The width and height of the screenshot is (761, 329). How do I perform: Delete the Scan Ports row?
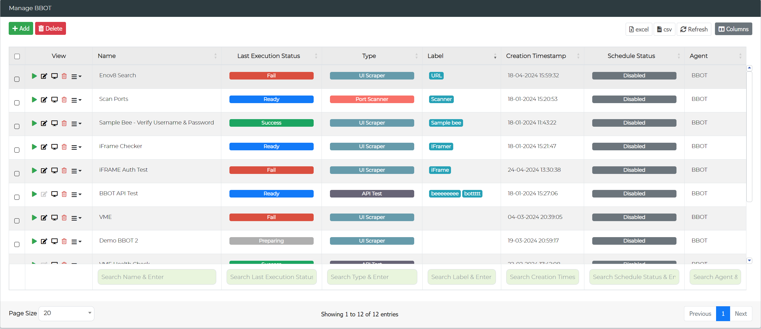pyautogui.click(x=64, y=100)
